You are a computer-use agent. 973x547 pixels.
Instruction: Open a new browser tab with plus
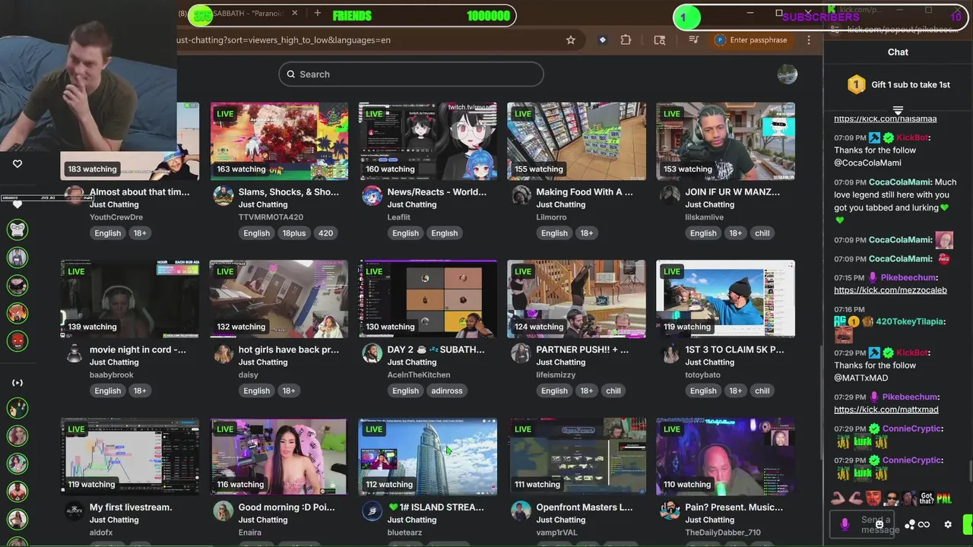317,14
